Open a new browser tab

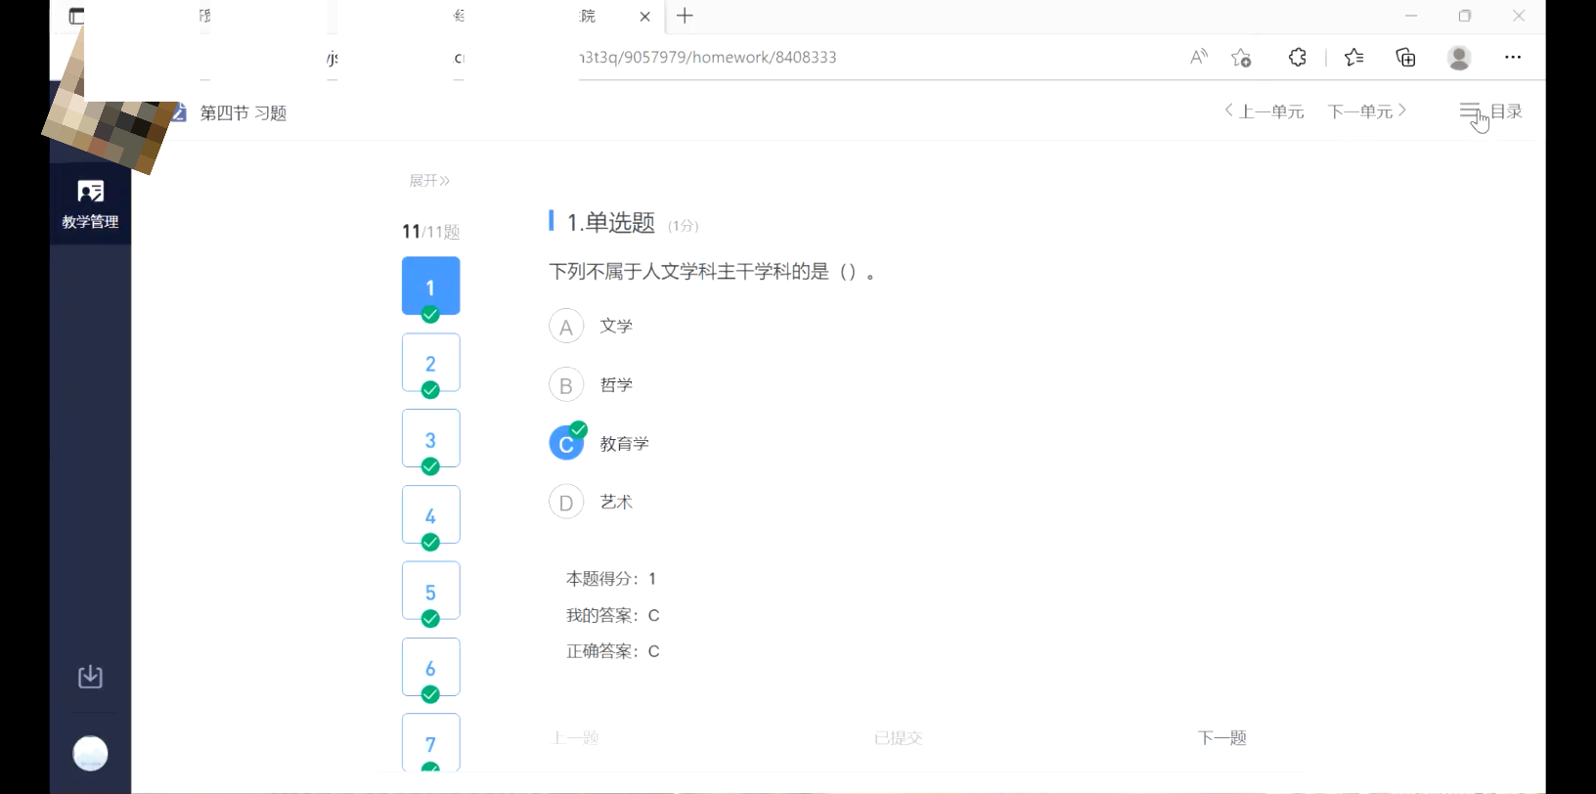(685, 16)
